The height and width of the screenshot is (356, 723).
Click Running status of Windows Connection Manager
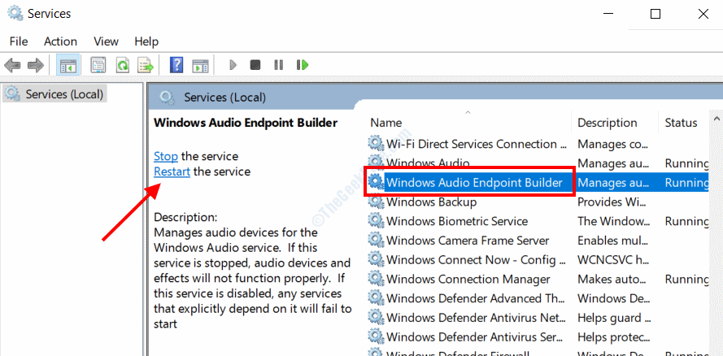coord(687,279)
